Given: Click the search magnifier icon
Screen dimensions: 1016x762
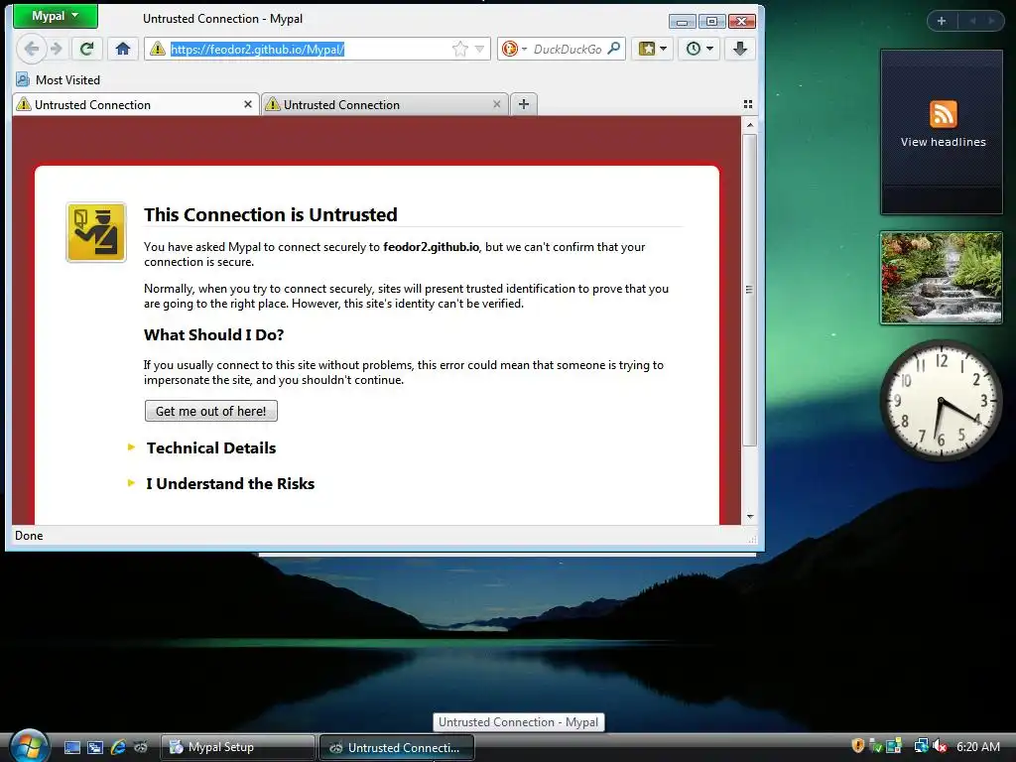Looking at the screenshot, I should pos(614,49).
